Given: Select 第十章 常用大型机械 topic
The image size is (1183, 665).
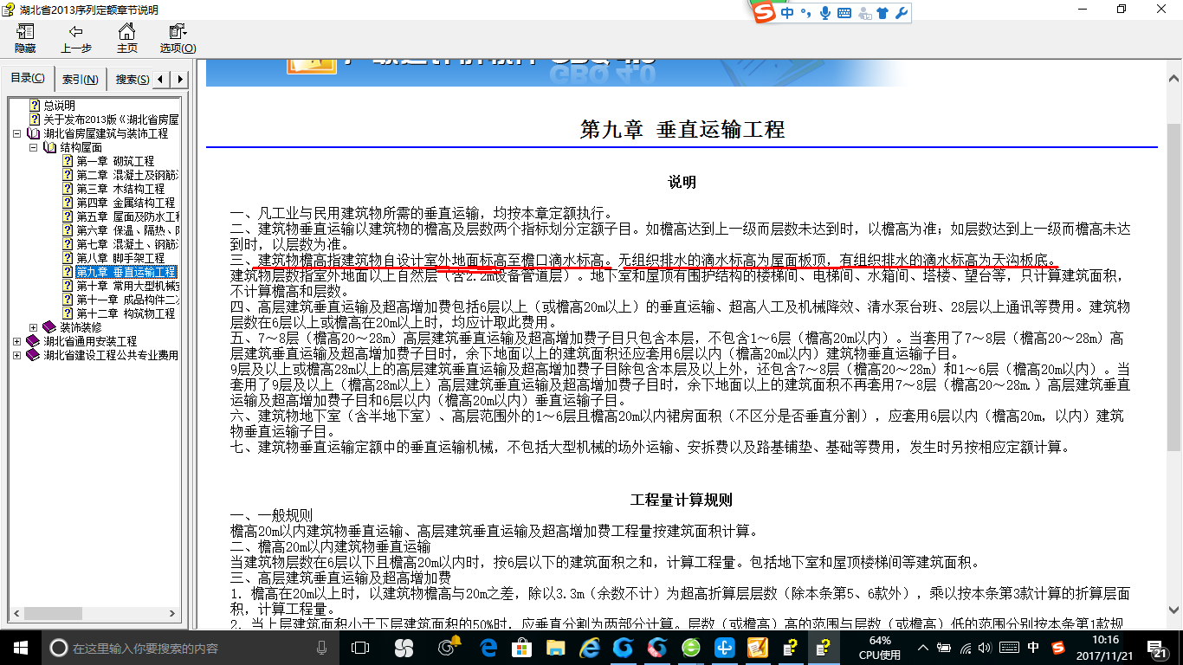Looking at the screenshot, I should tap(127, 286).
